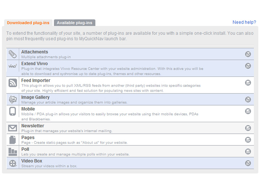This screenshot has width=260, height=195.
Task: Click the Attachments paperclip icon
Action: coord(13,54)
